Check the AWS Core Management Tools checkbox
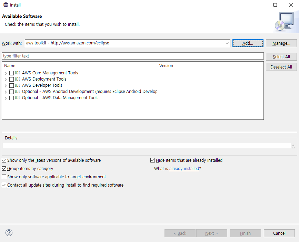This screenshot has width=299, height=242. (11, 73)
